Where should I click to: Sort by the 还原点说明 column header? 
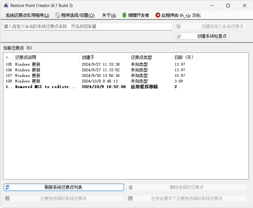pos(46,57)
